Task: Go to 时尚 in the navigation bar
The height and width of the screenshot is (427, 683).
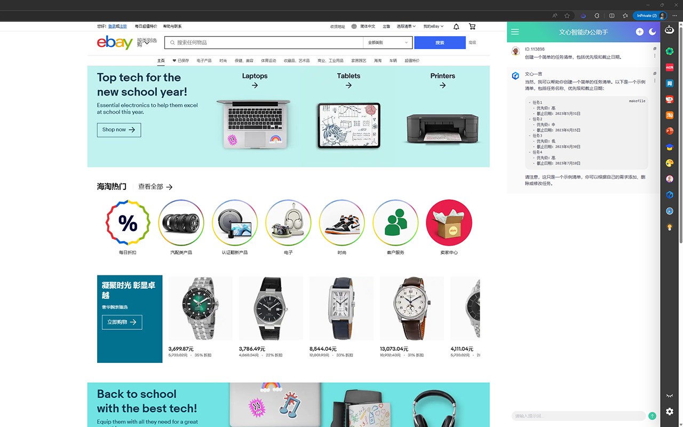Action: coord(223,61)
